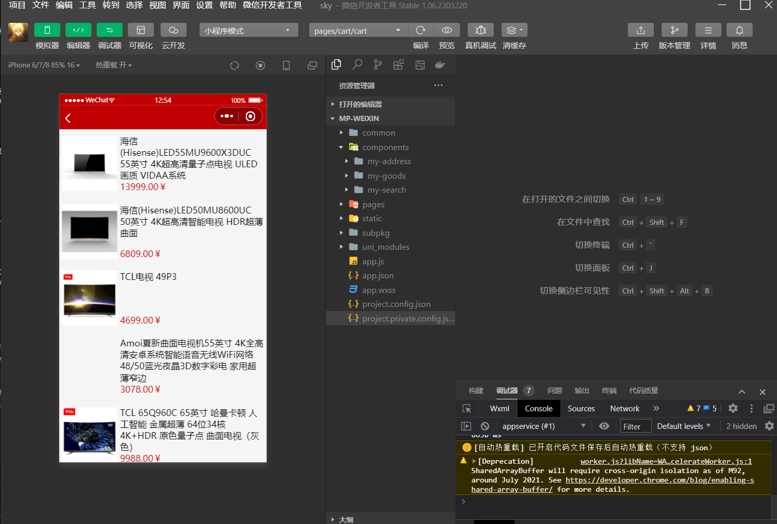Expand the uni_modules folder
777x524 pixels.
(390, 247)
